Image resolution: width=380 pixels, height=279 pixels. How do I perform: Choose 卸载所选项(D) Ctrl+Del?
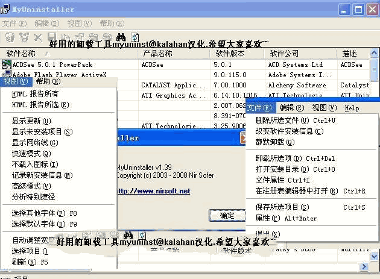click(295, 158)
